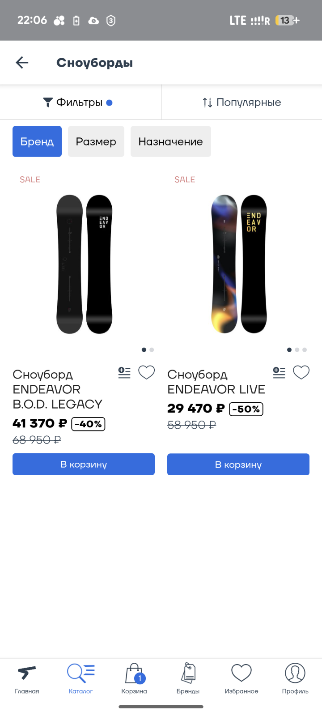Screen dimensions: 322x716
Task: Tap the back arrow icon
Action: click(22, 63)
